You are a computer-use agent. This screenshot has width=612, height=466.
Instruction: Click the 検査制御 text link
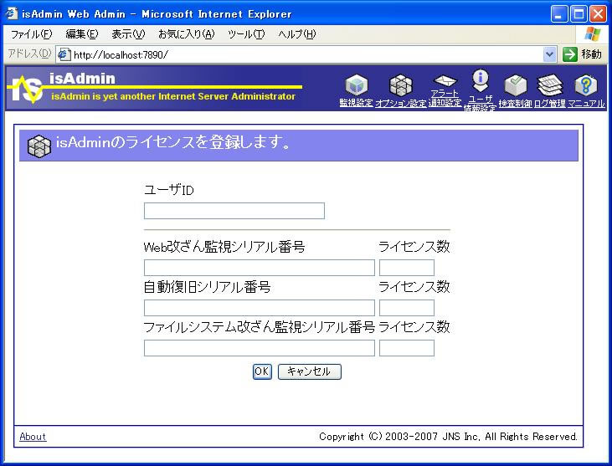(x=515, y=104)
